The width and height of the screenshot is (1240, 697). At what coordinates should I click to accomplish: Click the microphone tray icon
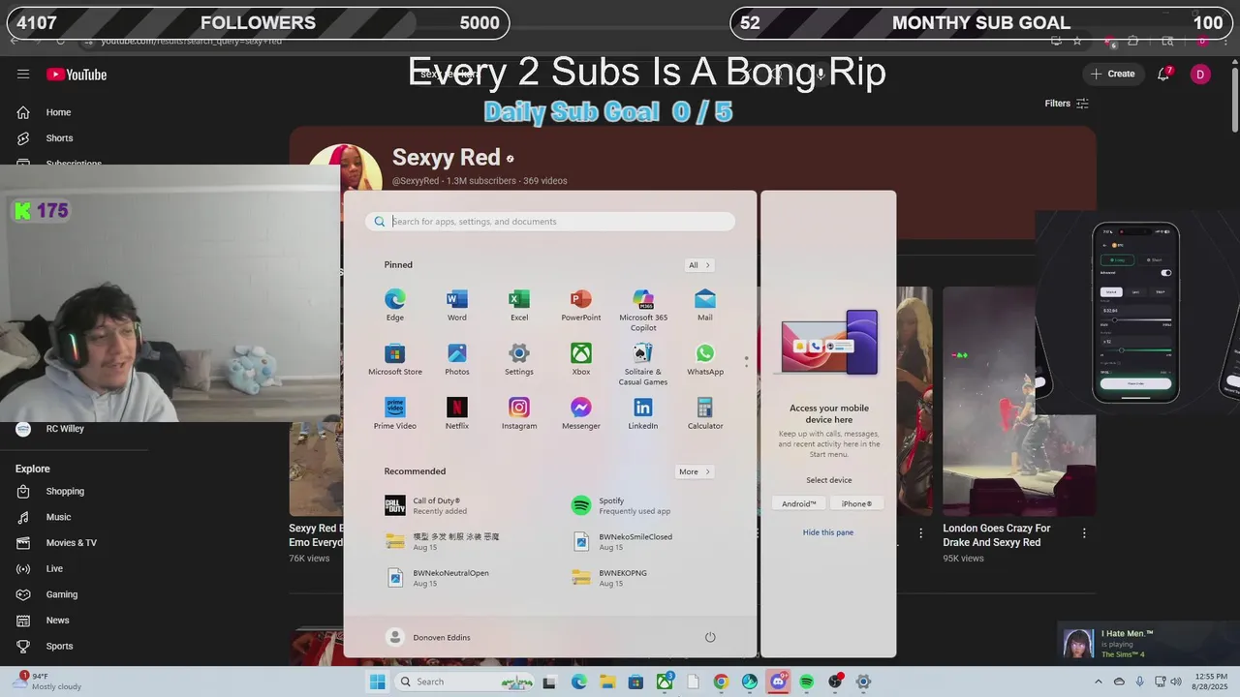coord(1139,682)
